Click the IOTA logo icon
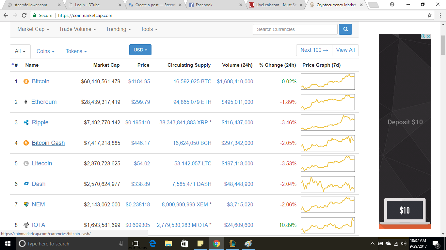Screen dimensions: 446x250 [26, 225]
